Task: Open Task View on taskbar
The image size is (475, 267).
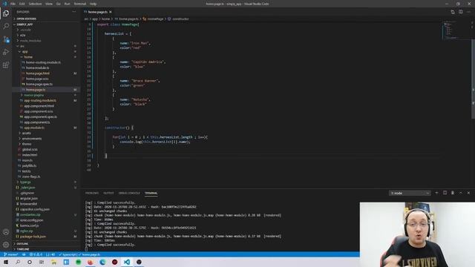Action: (x=42, y=262)
